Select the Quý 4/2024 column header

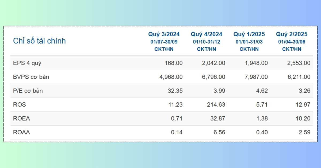[x=207, y=34]
